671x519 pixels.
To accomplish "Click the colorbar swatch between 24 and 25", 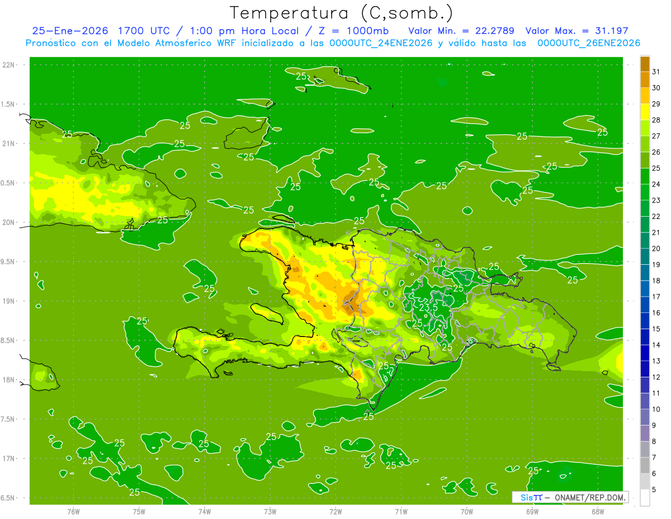I will [x=645, y=176].
